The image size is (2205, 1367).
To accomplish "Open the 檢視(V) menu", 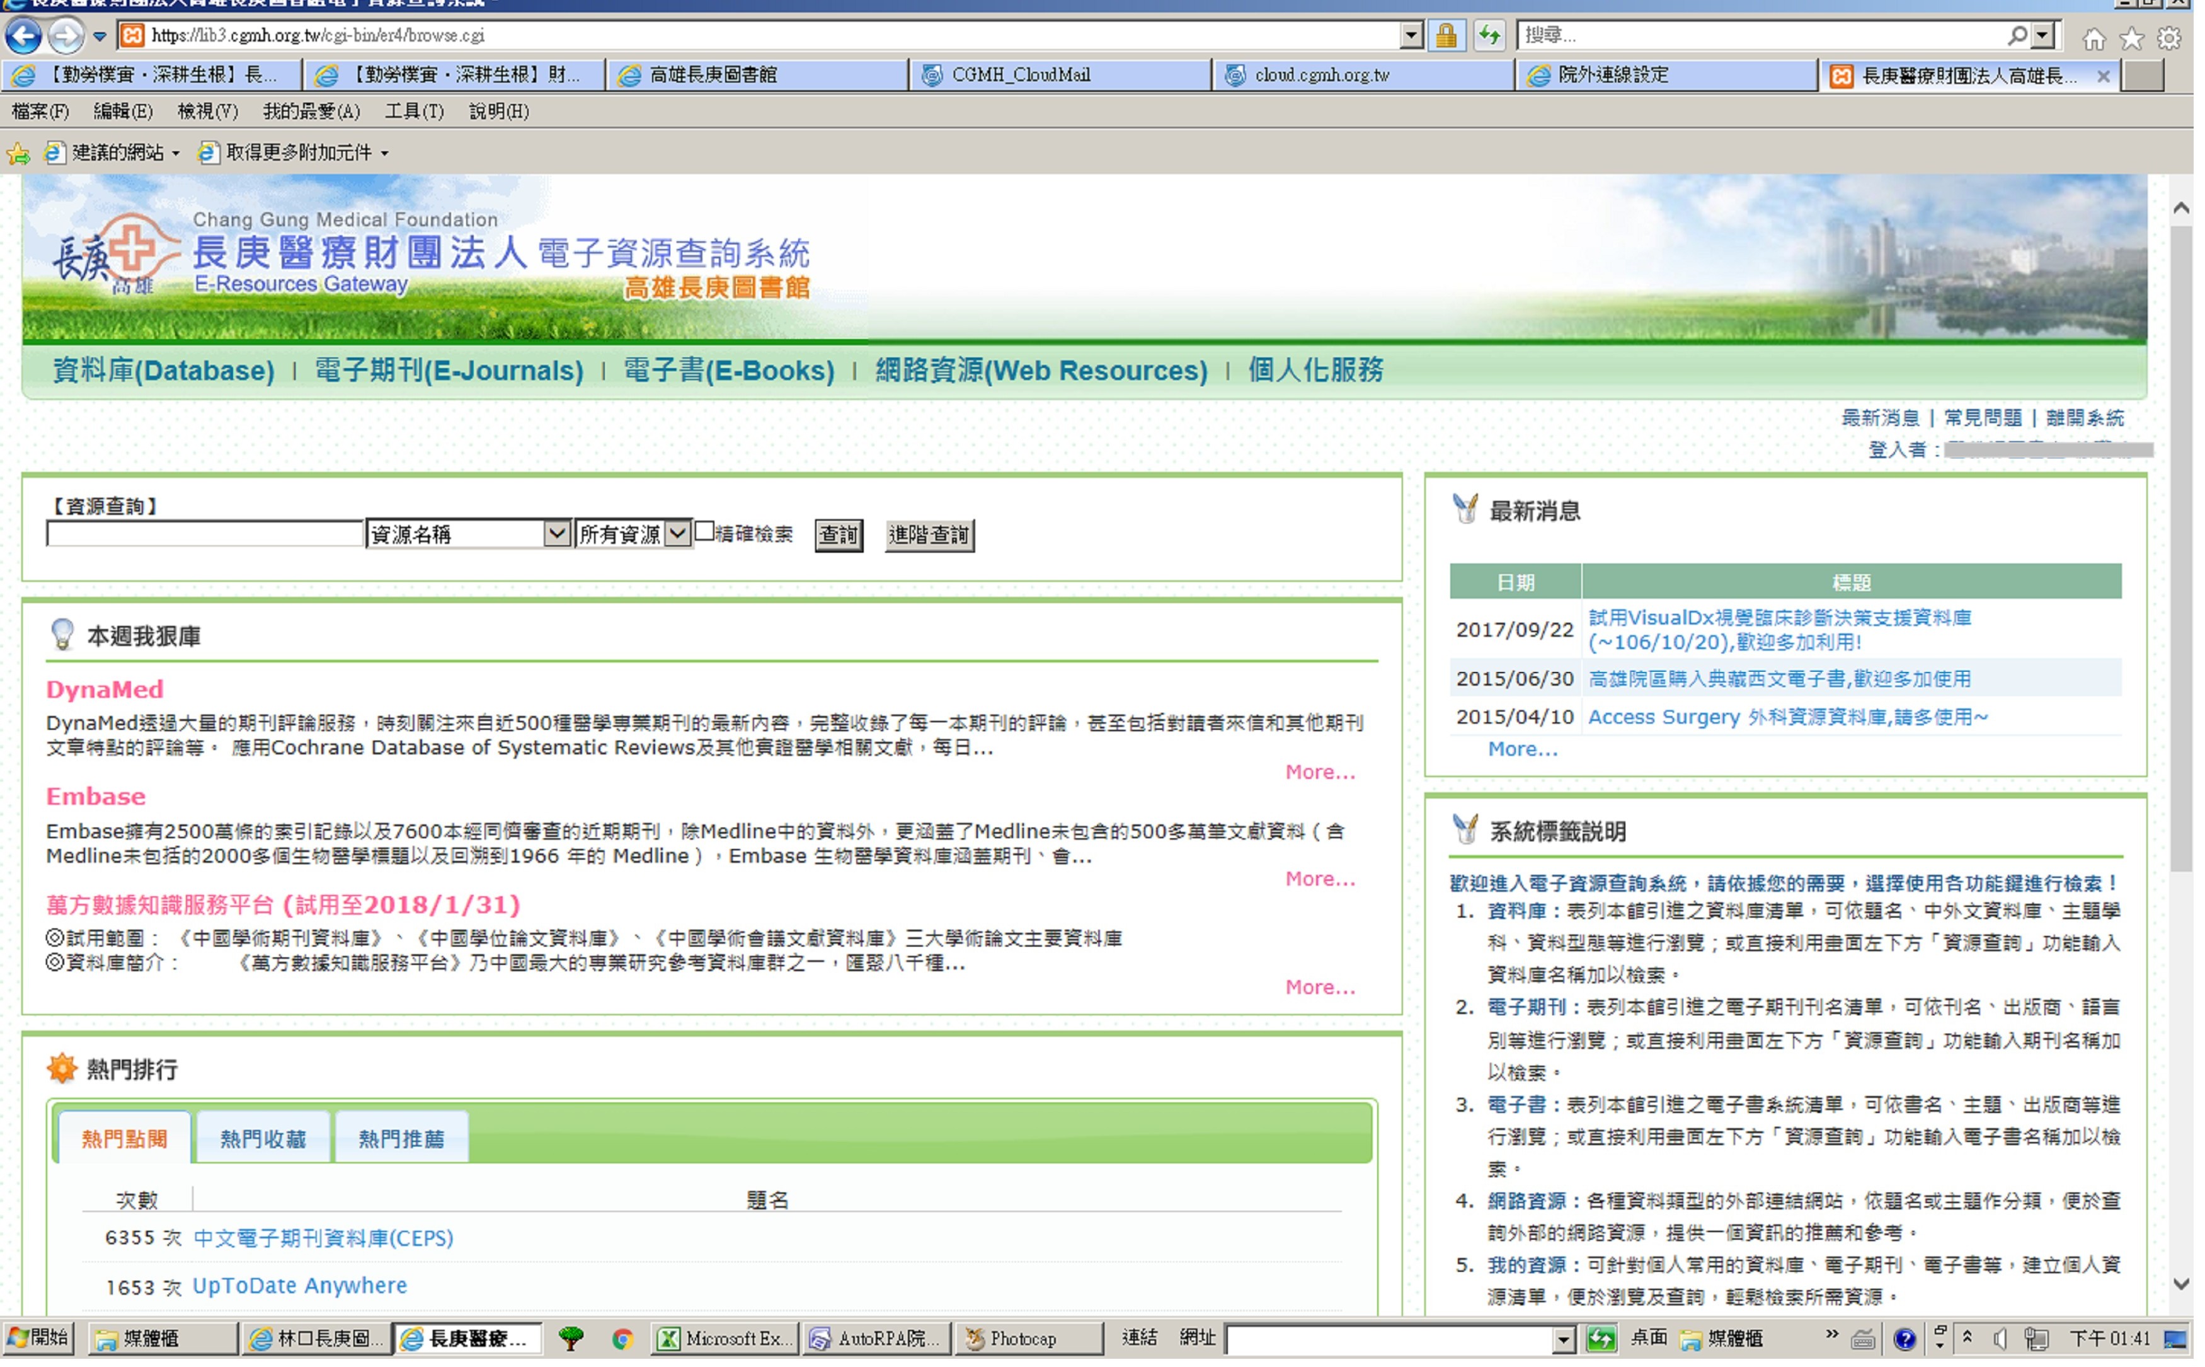I will (x=209, y=112).
